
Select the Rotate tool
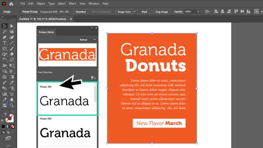tap(5, 60)
